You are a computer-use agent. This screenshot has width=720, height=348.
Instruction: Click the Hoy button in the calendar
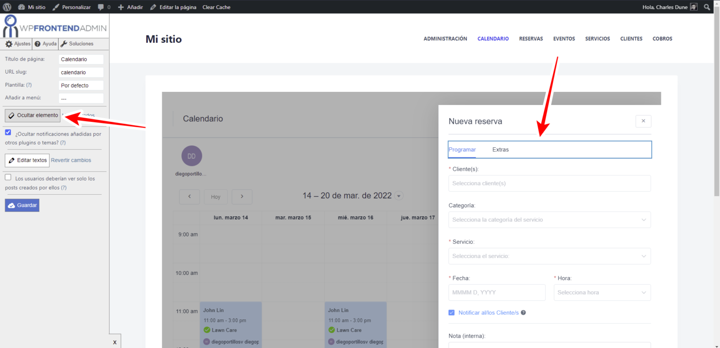[216, 197]
